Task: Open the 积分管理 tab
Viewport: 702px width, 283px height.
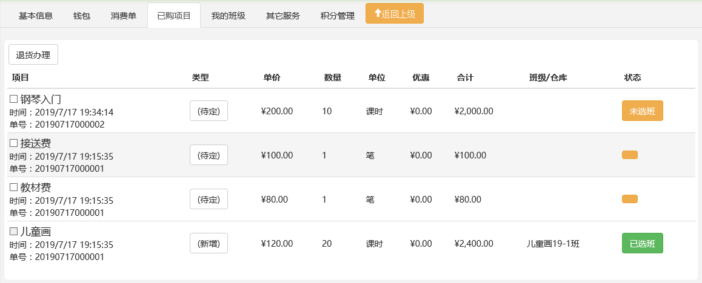Action: pos(338,16)
